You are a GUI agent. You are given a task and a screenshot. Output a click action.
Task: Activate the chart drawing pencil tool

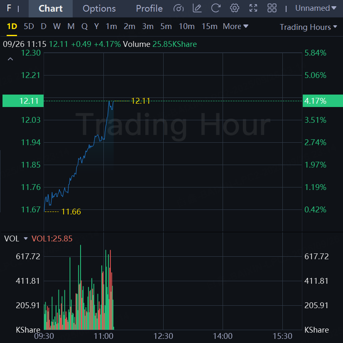click(x=197, y=8)
